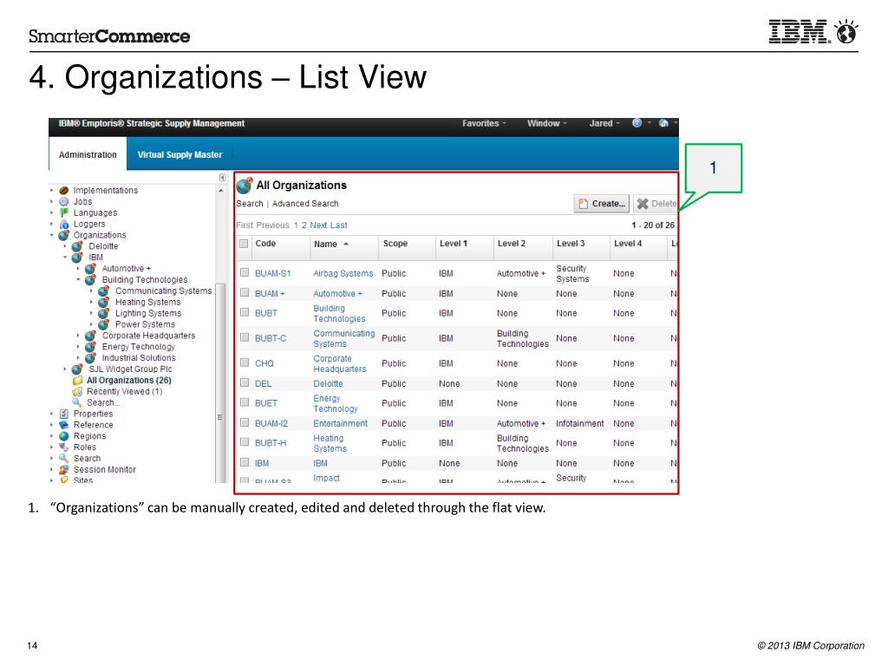Click the Industrial Solutions globe icon
This screenshot has width=888, height=666.
[x=90, y=358]
